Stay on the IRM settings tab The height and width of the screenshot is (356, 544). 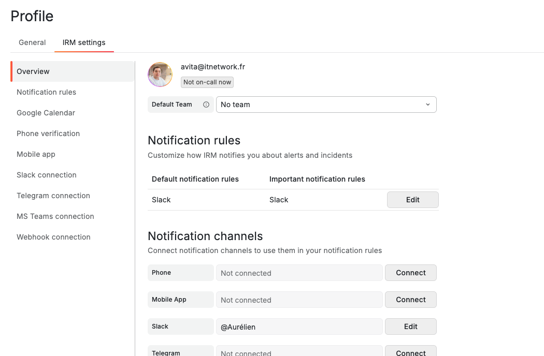84,42
